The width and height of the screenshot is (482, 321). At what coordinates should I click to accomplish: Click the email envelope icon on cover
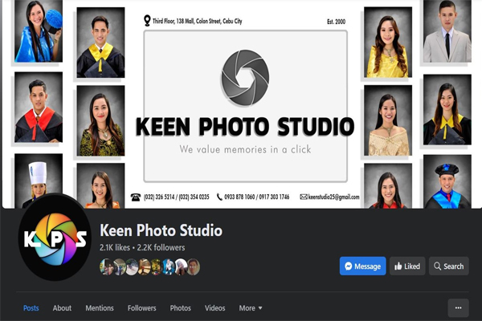[304, 197]
